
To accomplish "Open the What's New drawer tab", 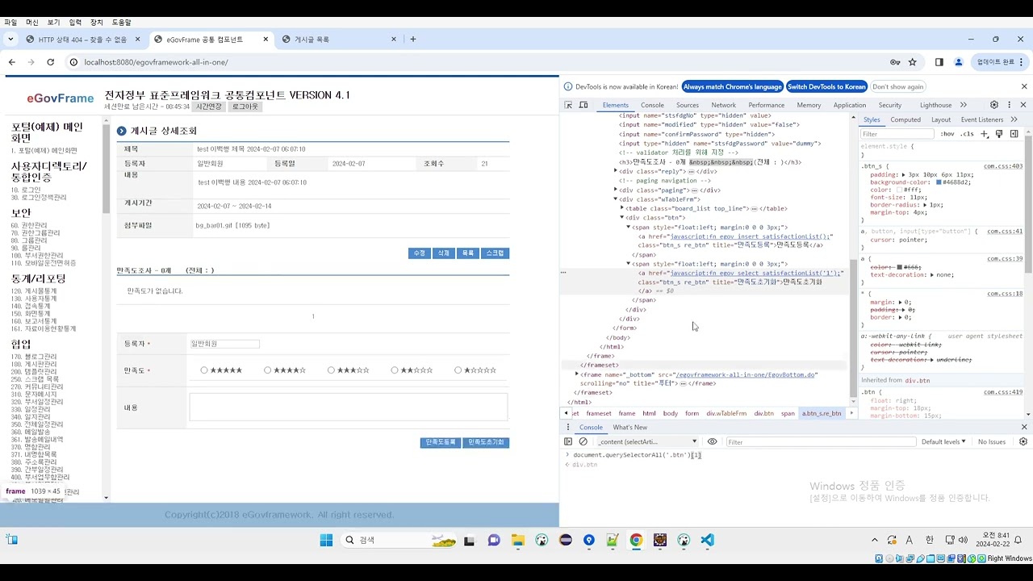I will (629, 427).
